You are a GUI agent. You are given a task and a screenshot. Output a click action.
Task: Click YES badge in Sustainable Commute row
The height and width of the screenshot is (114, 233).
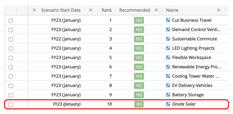pyautogui.click(x=139, y=39)
